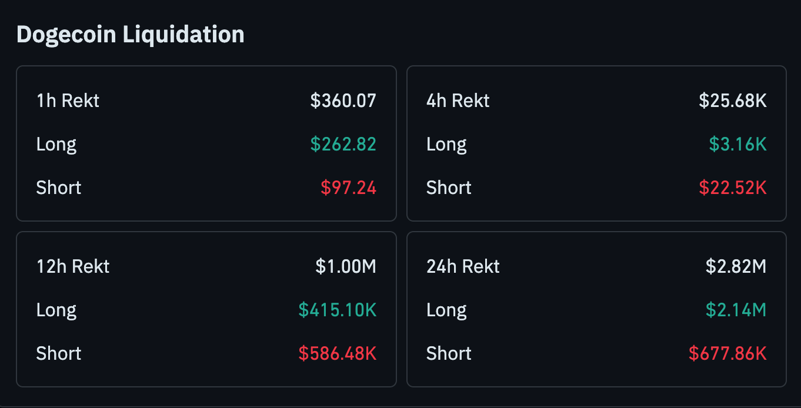Click the 4h Short $22.52K value

click(732, 188)
